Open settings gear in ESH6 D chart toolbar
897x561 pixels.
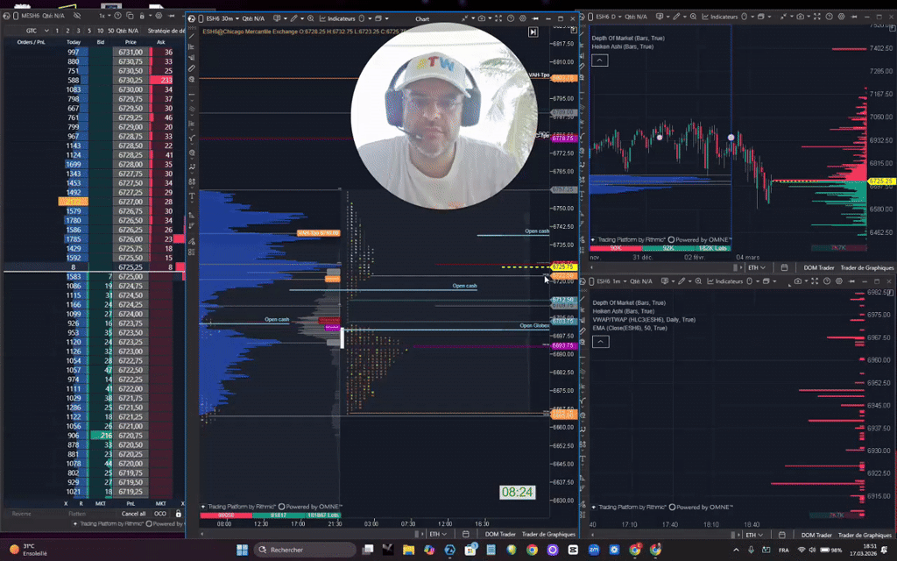tap(841, 17)
